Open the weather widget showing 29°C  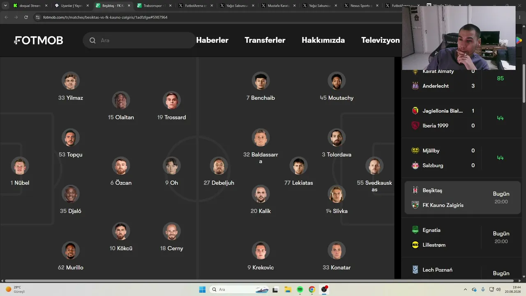pos(15,289)
